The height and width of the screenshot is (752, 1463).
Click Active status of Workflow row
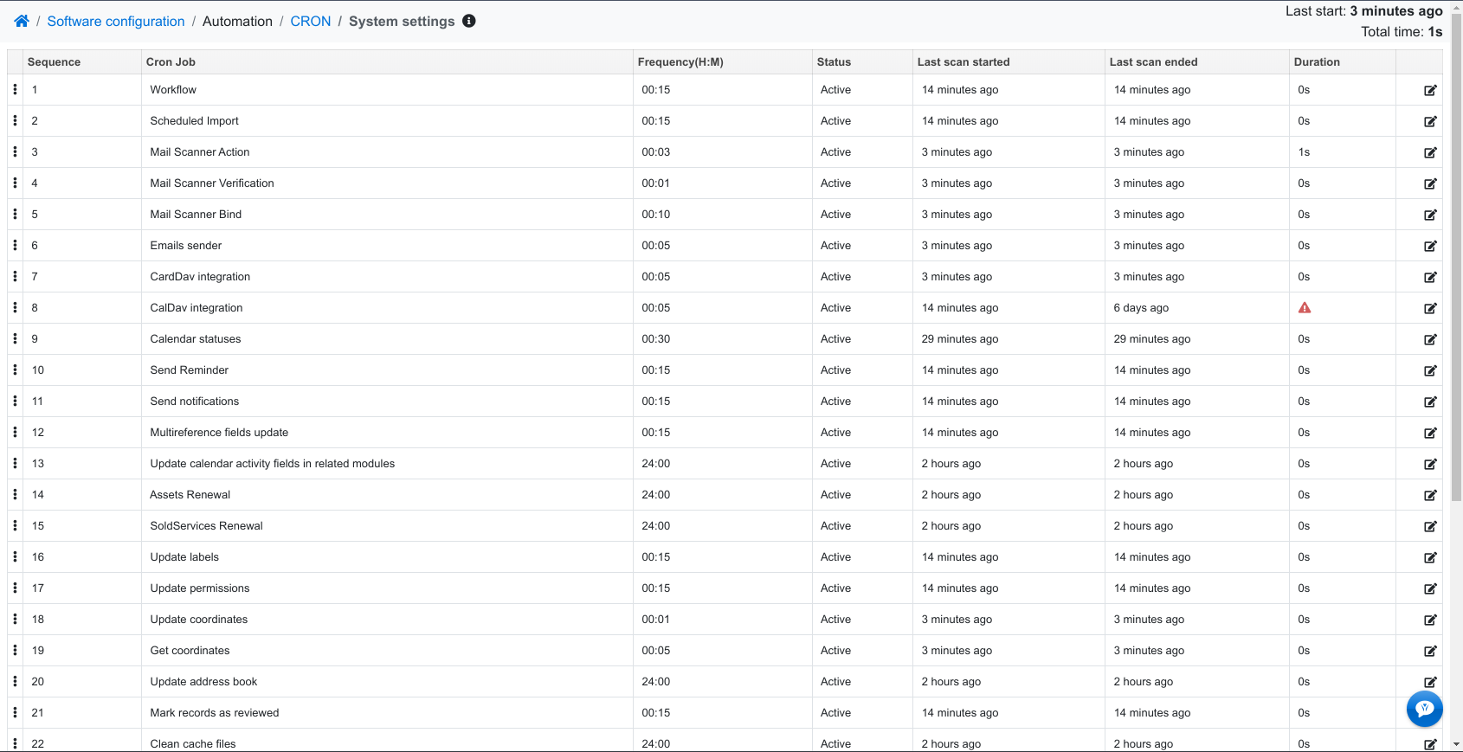coord(835,90)
